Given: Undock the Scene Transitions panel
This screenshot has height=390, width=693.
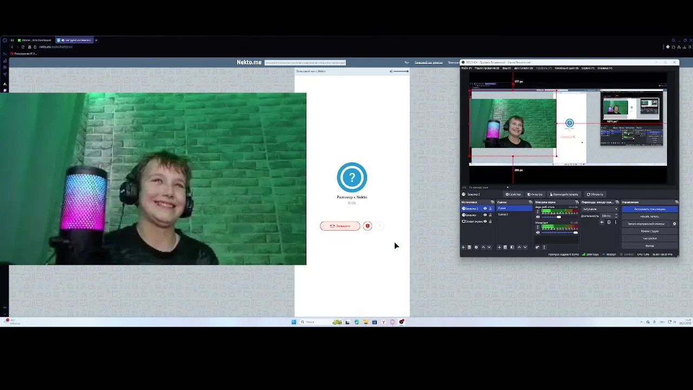Looking at the screenshot, I should (x=617, y=202).
